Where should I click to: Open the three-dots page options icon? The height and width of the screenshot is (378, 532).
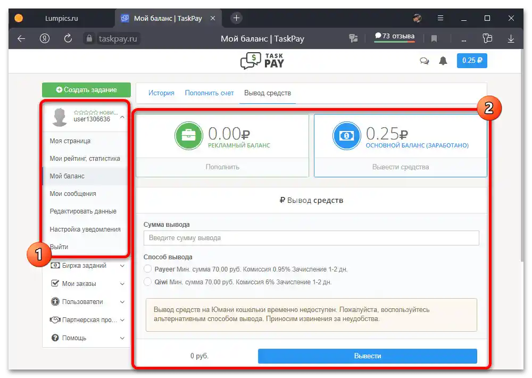pyautogui.click(x=464, y=40)
